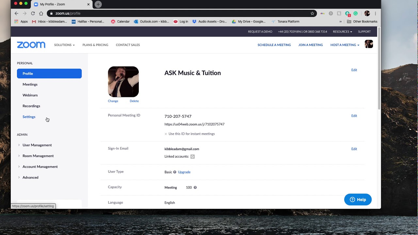Delete the profile picture

134,101
